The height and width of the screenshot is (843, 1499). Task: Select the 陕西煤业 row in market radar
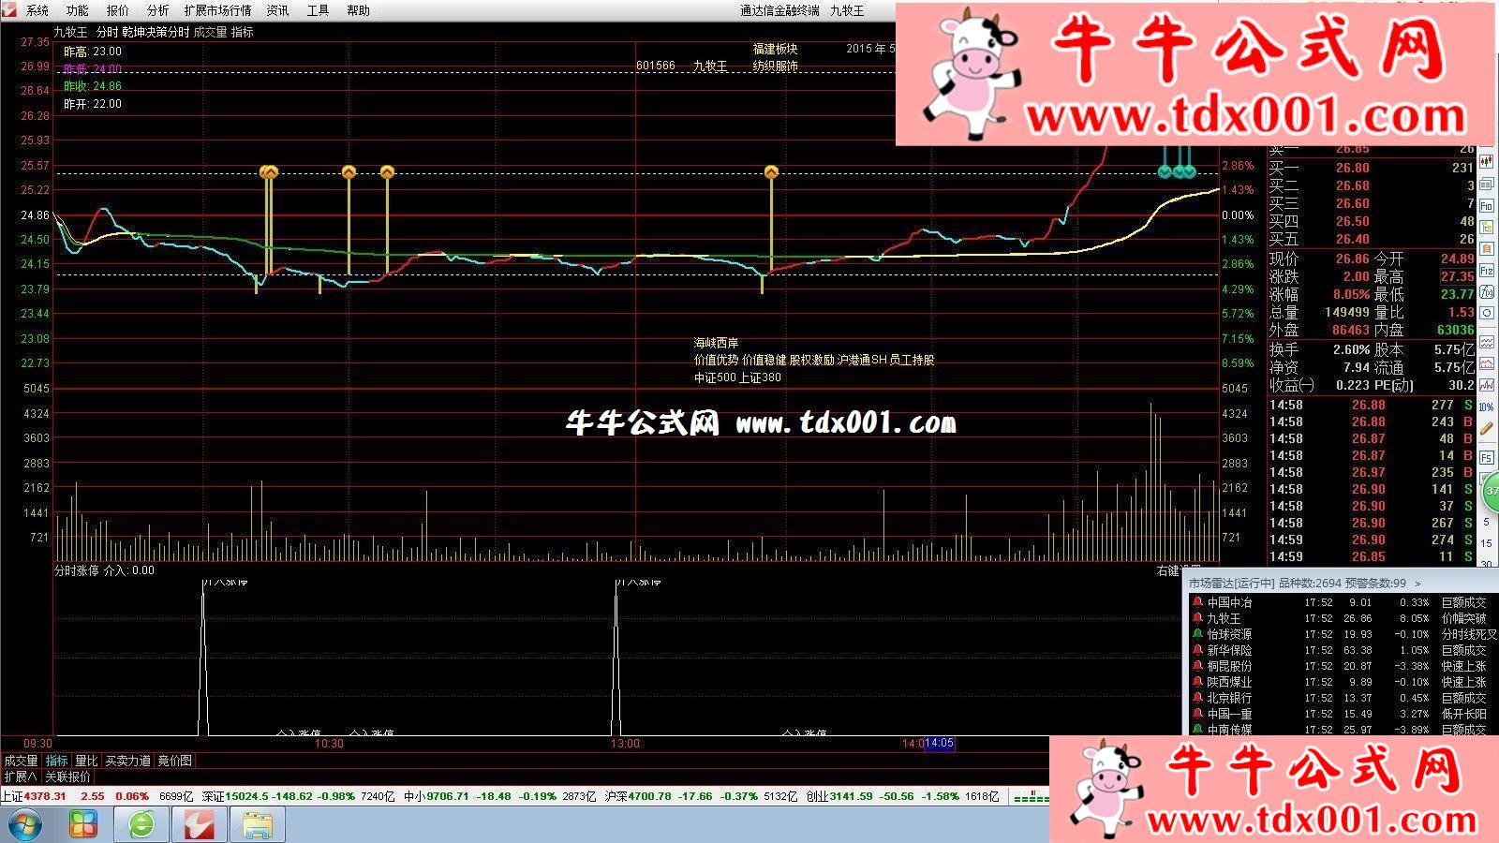click(1342, 682)
